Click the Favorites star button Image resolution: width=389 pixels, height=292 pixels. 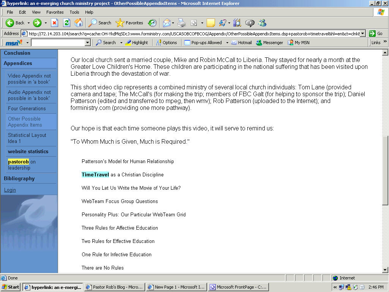[129, 23]
